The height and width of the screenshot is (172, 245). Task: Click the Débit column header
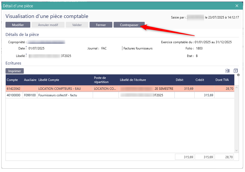click(180, 80)
